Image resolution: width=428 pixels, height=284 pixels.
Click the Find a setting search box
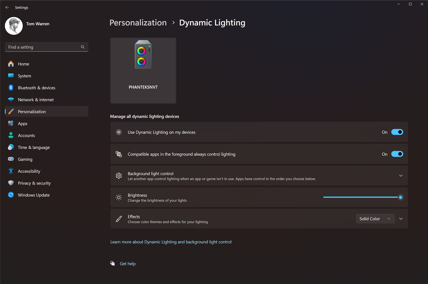pos(46,47)
